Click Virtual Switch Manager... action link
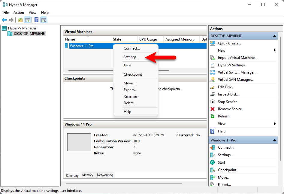 click(x=237, y=72)
